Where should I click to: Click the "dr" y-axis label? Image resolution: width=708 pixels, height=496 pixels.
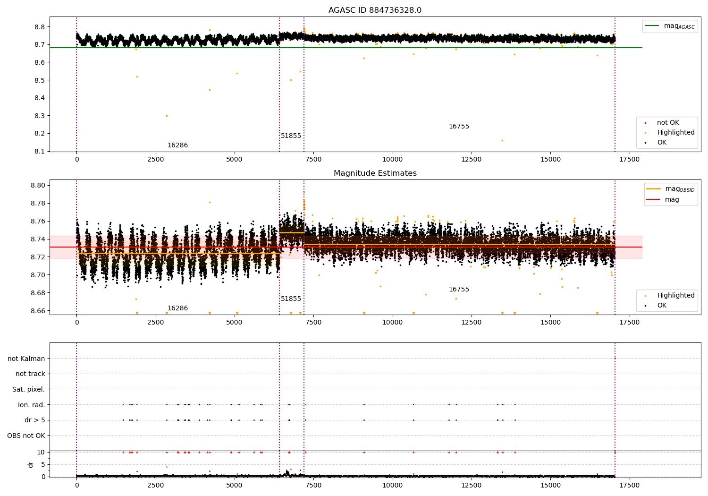tap(31, 464)
